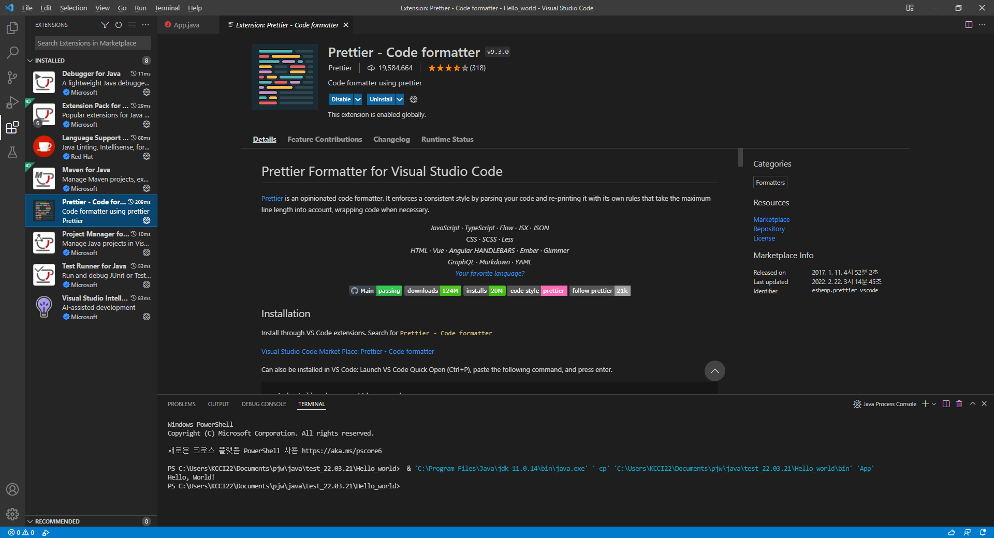This screenshot has height=538, width=994.
Task: Kill the terminal with trash icon
Action: 959,404
